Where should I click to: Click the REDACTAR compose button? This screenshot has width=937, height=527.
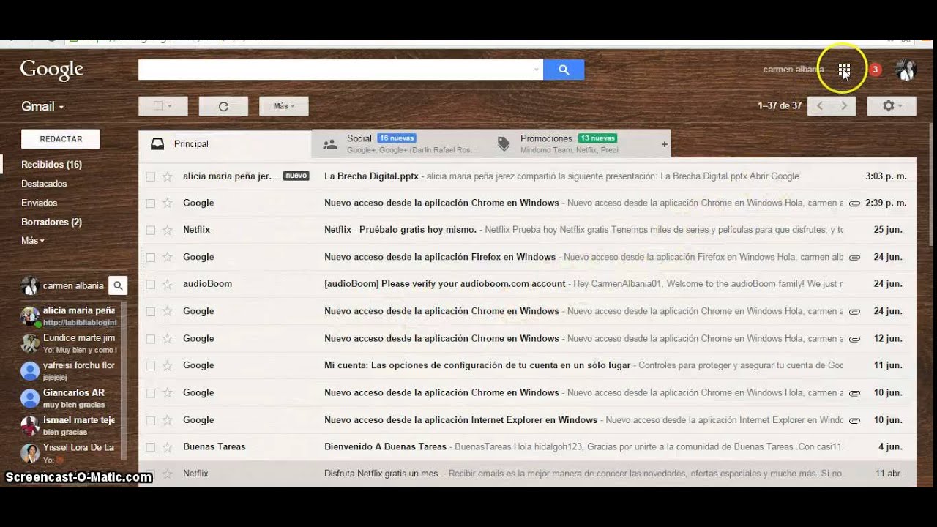[61, 139]
